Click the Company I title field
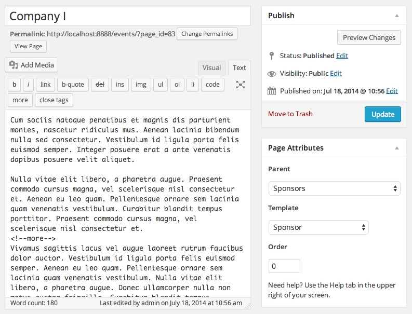The width and height of the screenshot is (412, 314). [128, 16]
